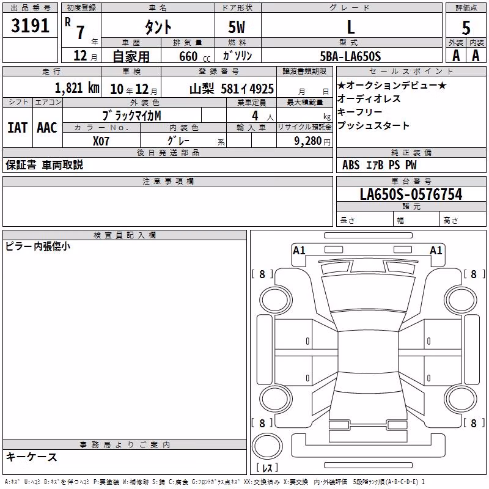Viewport: 489px width, 489px height.
Task: Click door shape value 5W
Action: coord(237,27)
